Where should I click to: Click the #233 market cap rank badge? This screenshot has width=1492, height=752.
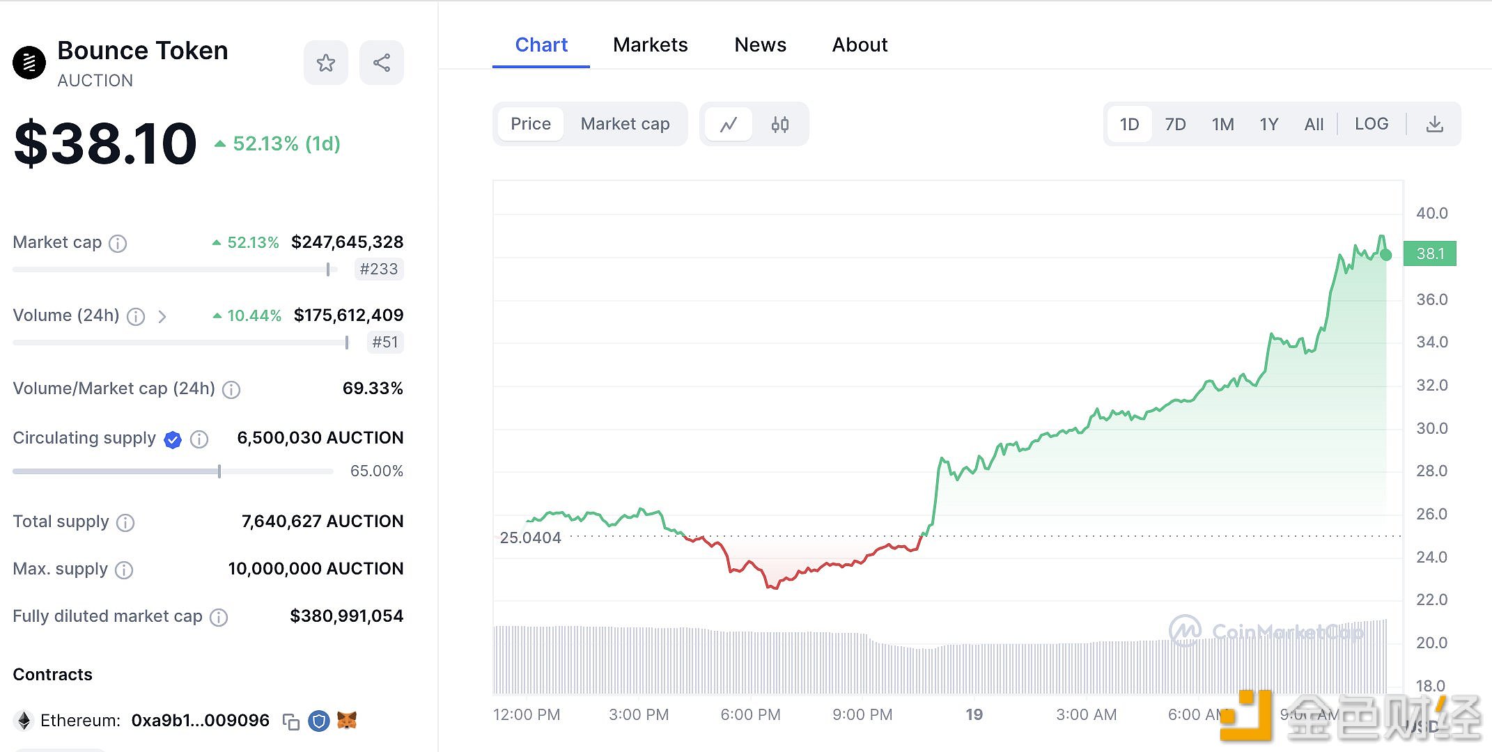[379, 269]
